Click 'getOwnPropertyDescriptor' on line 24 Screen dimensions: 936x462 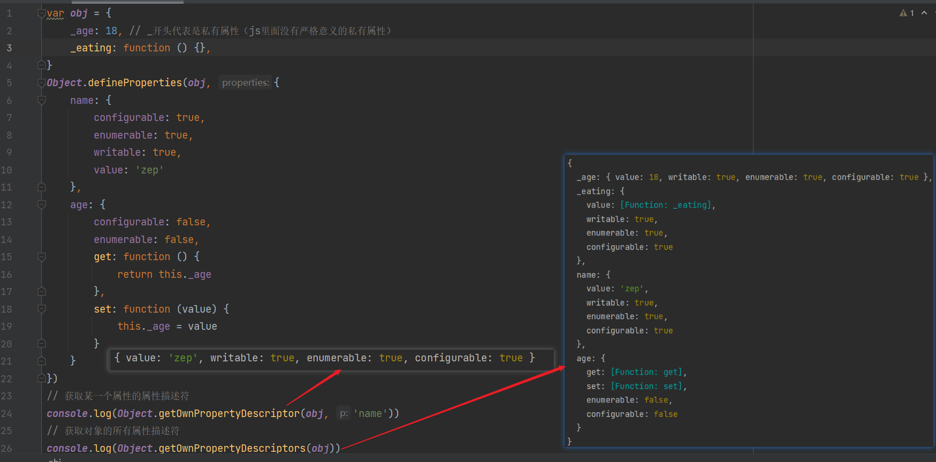tap(229, 413)
